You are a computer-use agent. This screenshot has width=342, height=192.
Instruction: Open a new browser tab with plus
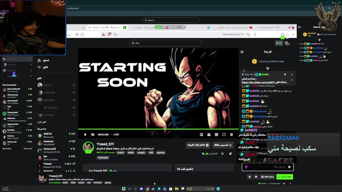83,27
